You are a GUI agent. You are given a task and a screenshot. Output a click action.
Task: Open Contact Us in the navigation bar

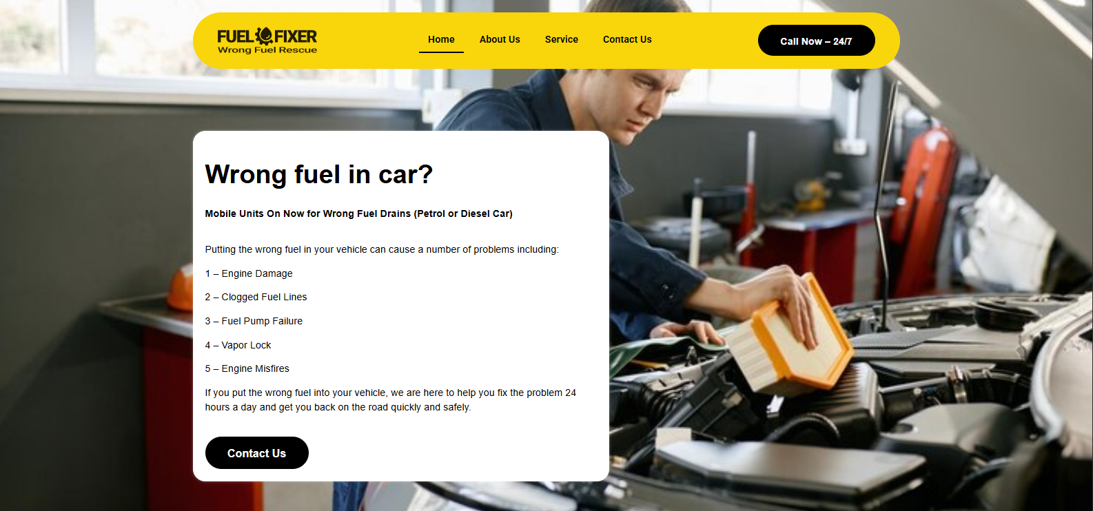coord(627,39)
